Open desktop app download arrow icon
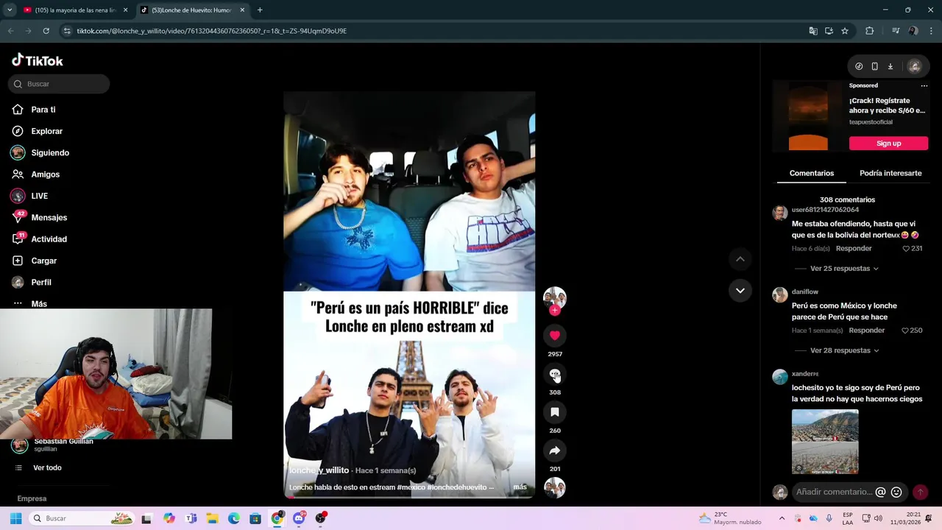 (890, 66)
